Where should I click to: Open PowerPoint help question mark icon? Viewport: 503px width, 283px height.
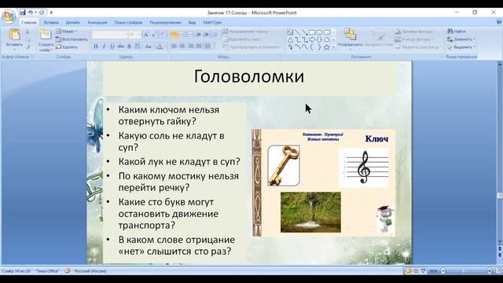tap(499, 22)
